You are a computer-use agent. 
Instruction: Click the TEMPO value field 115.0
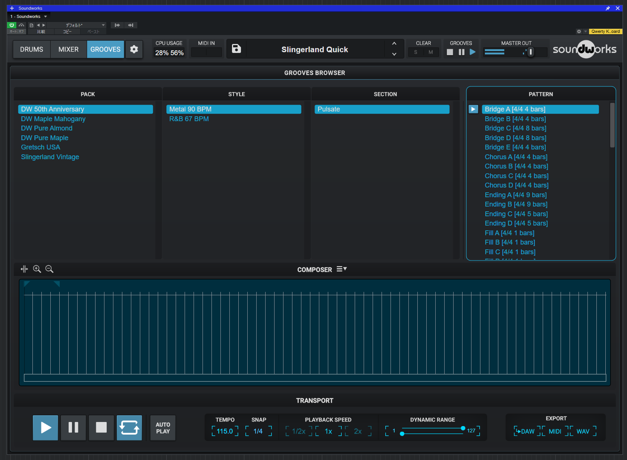[225, 431]
